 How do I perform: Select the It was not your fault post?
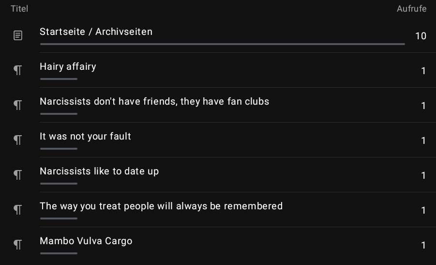(x=85, y=137)
